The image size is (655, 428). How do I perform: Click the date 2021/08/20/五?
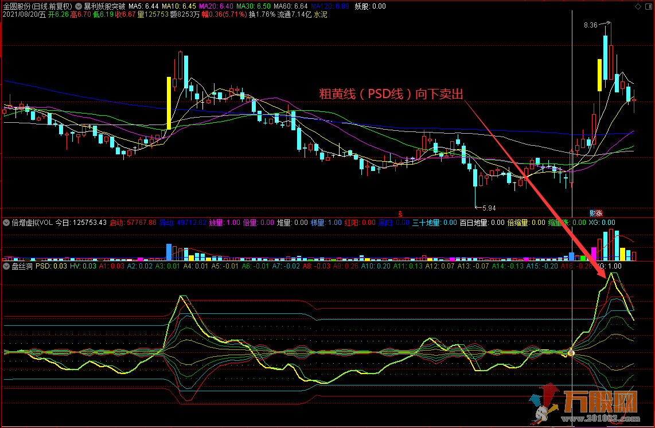click(x=24, y=14)
